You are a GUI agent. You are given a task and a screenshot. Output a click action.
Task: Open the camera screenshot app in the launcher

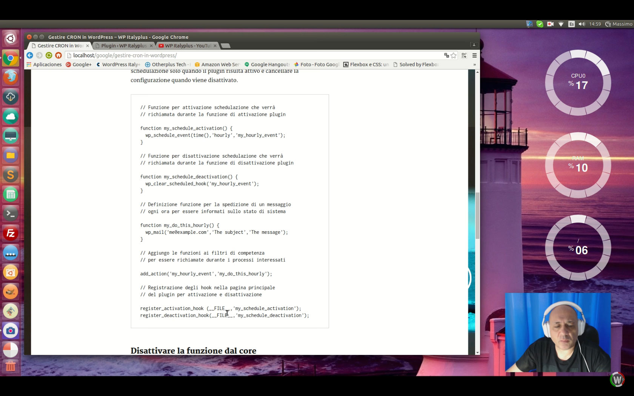click(11, 331)
